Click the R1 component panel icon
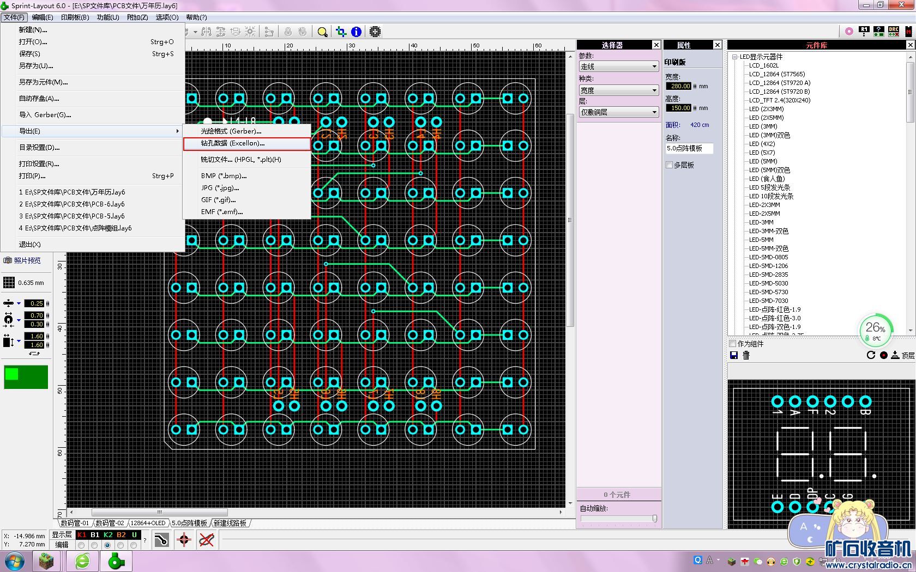The image size is (916, 572). tap(864, 32)
